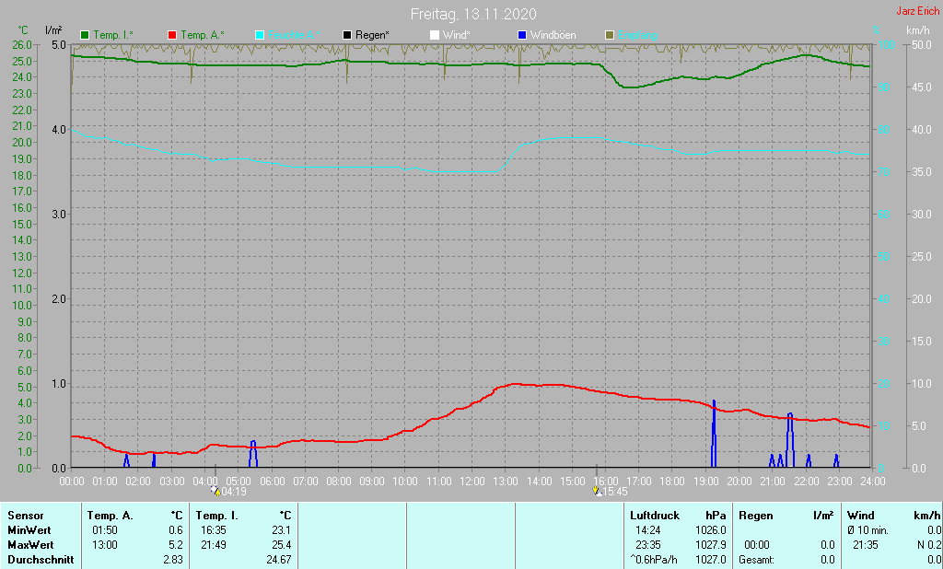This screenshot has width=943, height=569.
Task: Click the 26.0 value on the temperature axis
Action: [22, 44]
